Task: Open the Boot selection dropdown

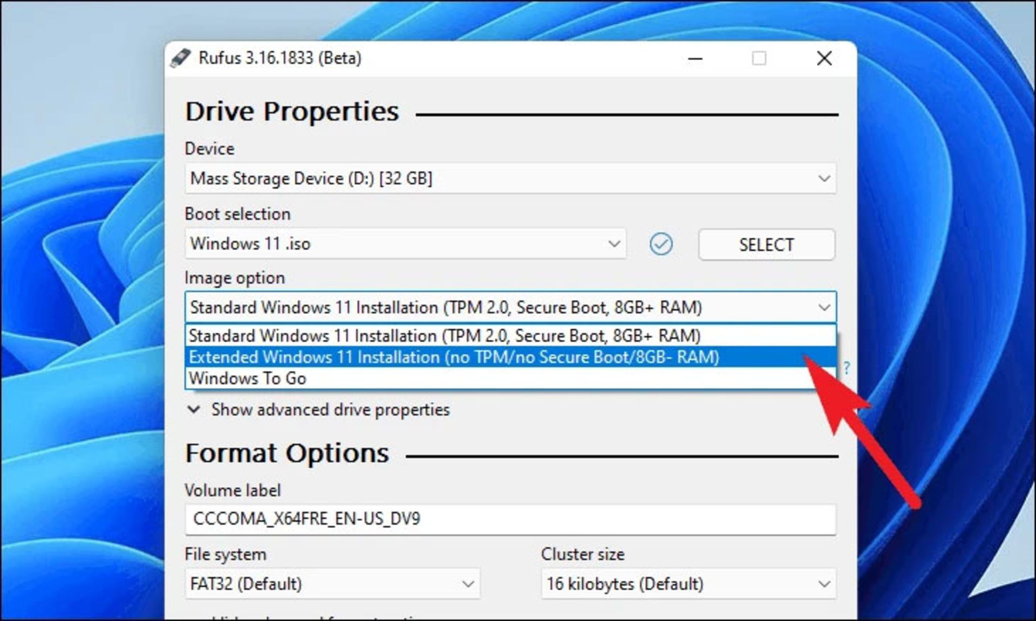Action: (x=614, y=244)
